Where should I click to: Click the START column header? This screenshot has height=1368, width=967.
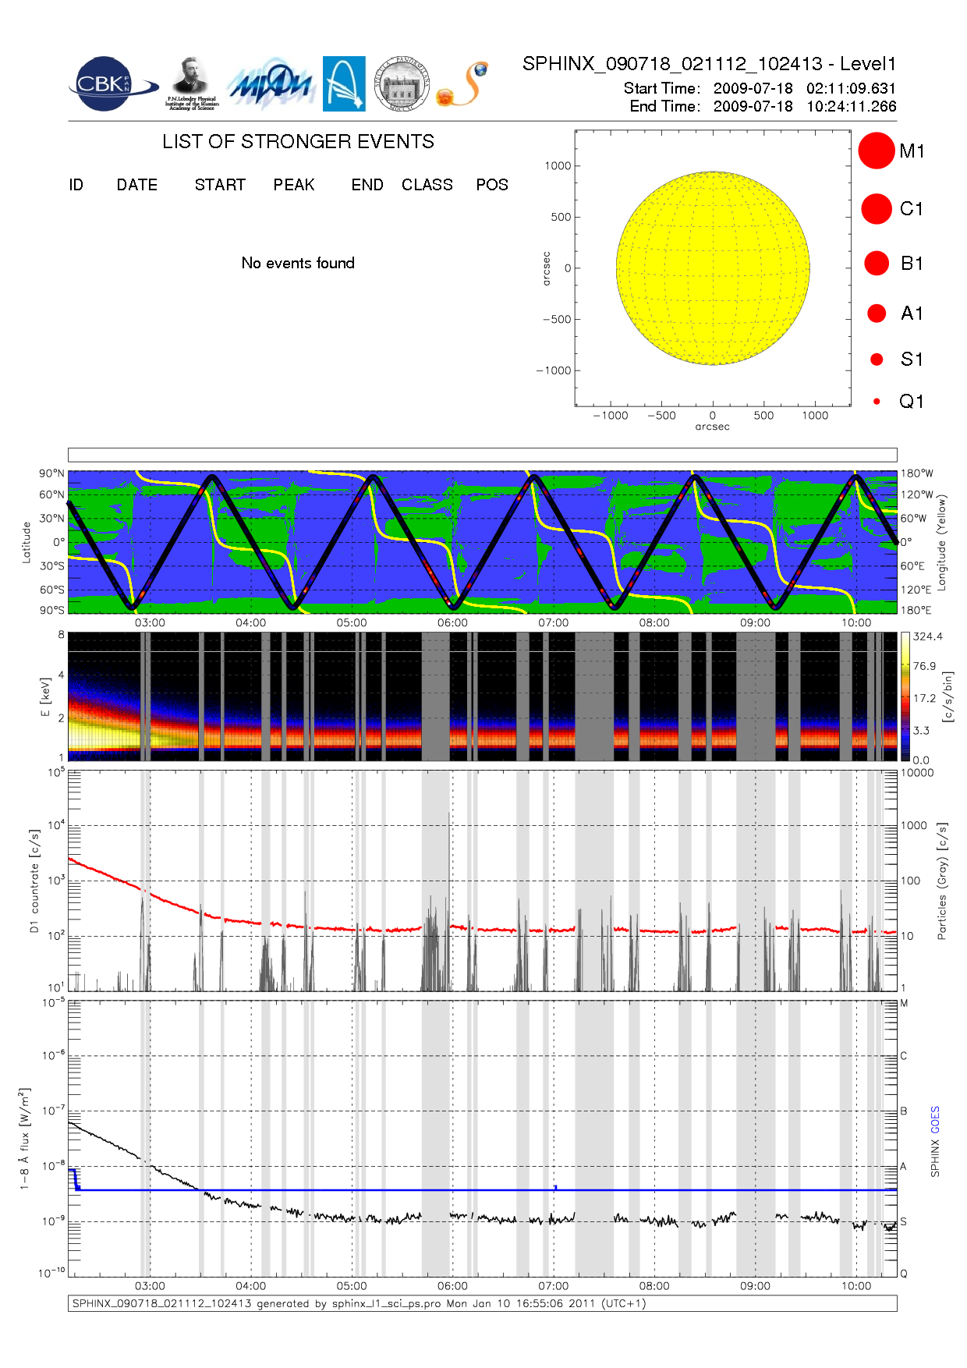pos(220,185)
